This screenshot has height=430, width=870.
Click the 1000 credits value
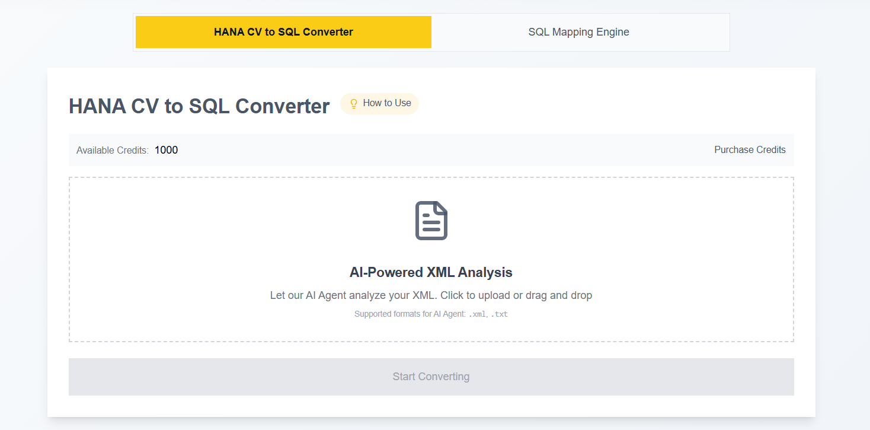tap(166, 150)
